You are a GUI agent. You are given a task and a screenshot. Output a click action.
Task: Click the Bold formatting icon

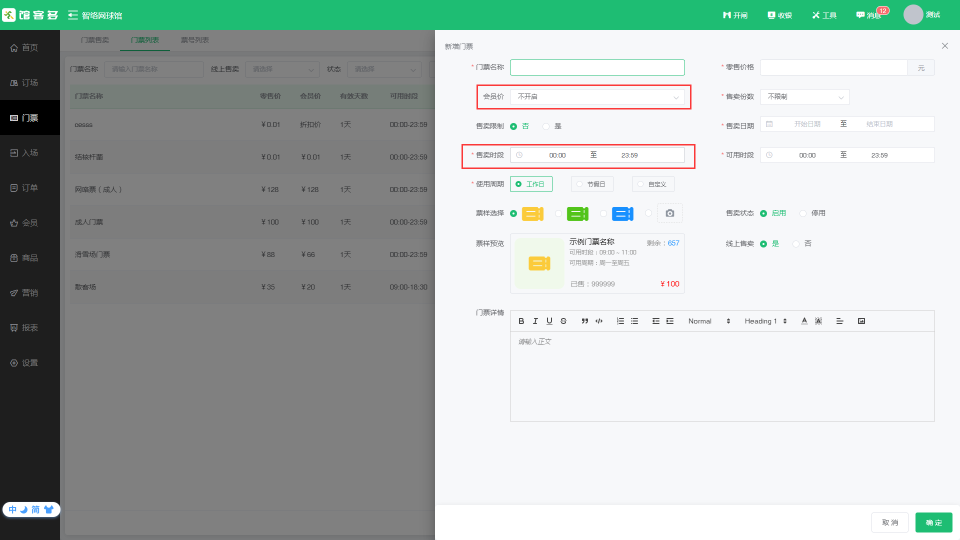pyautogui.click(x=521, y=321)
